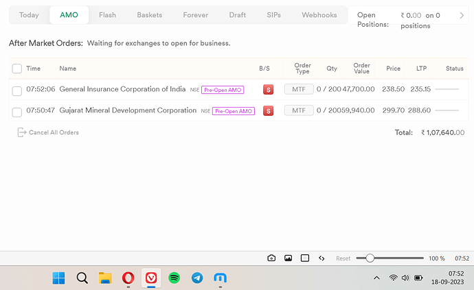This screenshot has height=290, width=474.
Task: Toggle images with the picture icon
Action: tap(288, 258)
